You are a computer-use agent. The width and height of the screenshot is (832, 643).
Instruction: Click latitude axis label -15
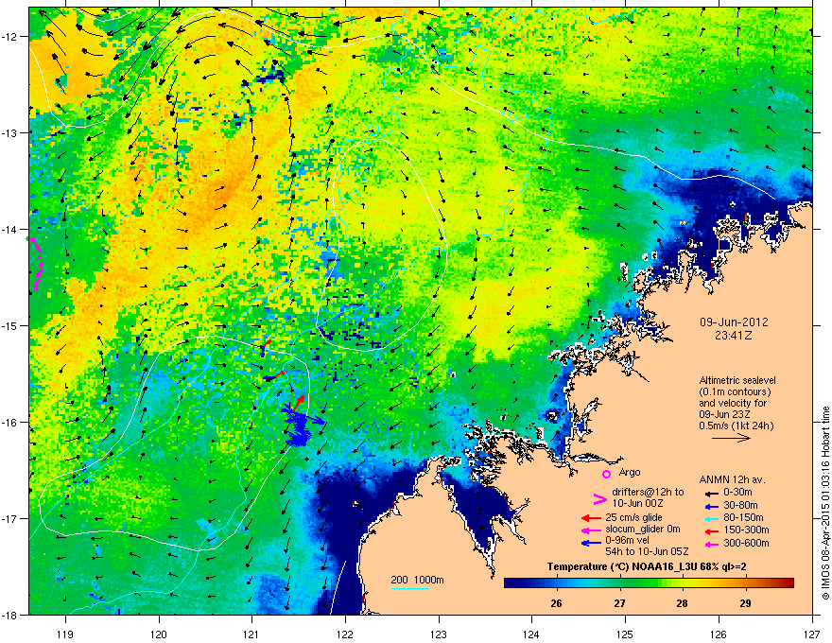coord(10,325)
